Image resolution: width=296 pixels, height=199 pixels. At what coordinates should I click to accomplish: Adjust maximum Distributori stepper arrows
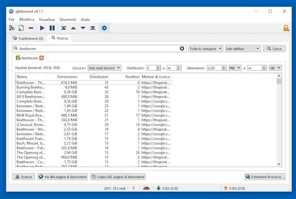tap(179, 68)
